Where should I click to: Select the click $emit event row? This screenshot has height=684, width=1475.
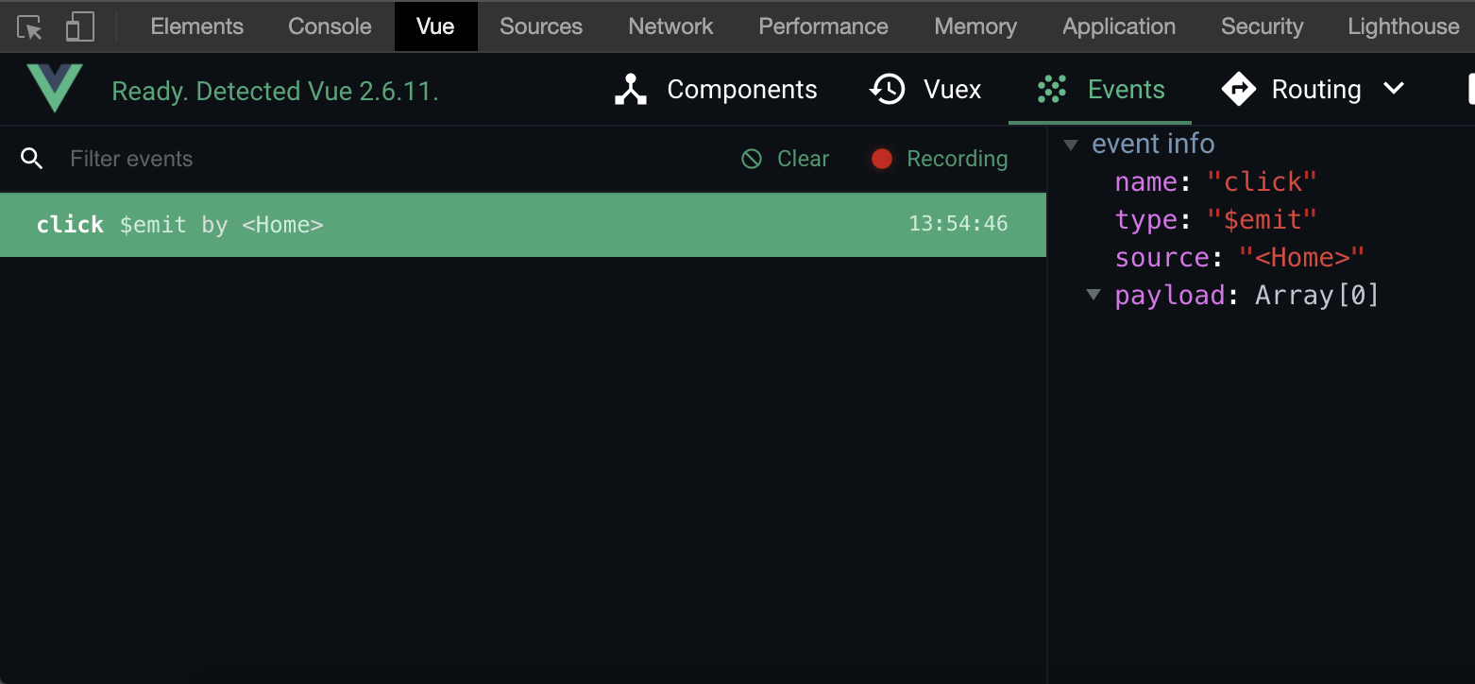(522, 225)
